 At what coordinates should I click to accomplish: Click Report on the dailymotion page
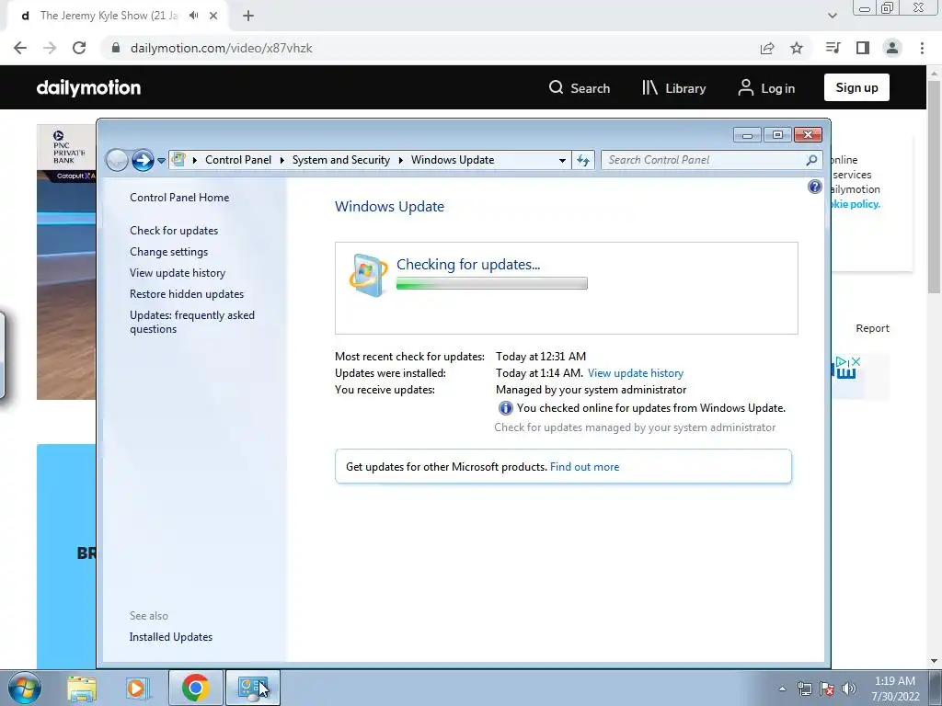[872, 328]
